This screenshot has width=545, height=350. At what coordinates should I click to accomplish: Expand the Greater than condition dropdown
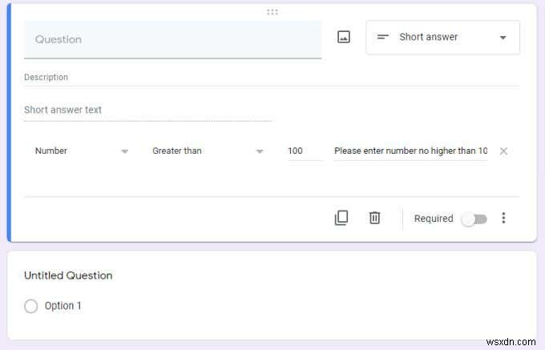coord(208,151)
